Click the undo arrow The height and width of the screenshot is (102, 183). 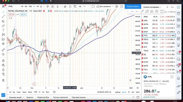point(85,7)
